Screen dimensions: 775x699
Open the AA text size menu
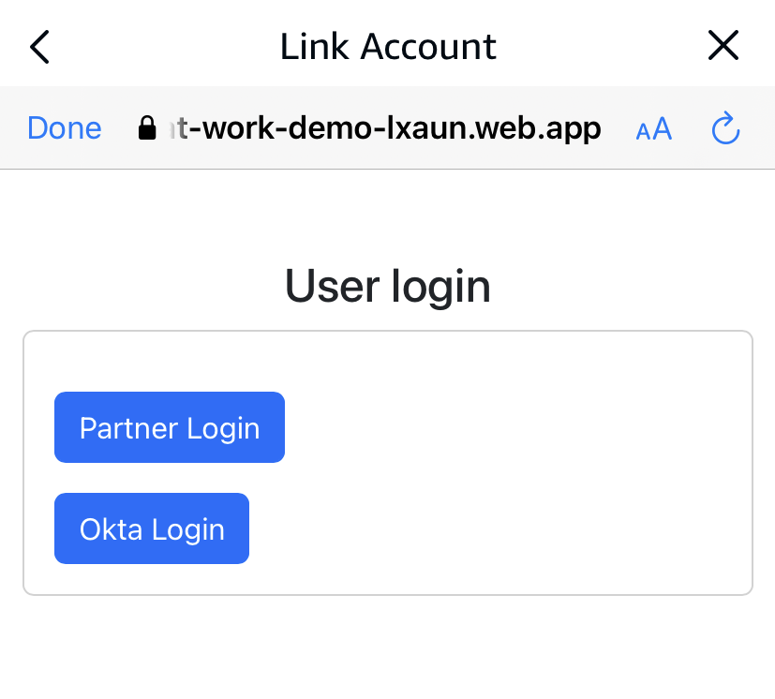654,129
